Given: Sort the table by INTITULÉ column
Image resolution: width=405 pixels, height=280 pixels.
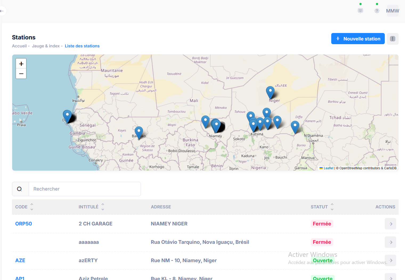Looking at the screenshot, I should (x=103, y=207).
